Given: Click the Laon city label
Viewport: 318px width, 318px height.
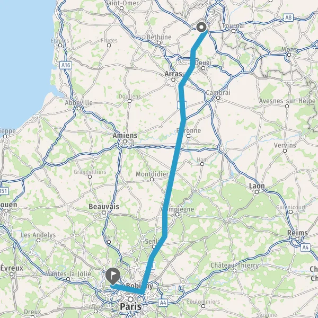Looking at the screenshot, I should click(x=257, y=186).
